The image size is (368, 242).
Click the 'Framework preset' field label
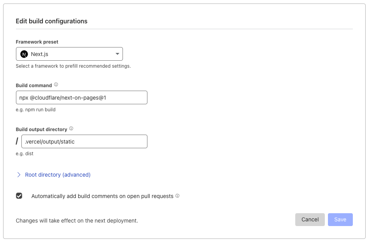[x=37, y=42]
